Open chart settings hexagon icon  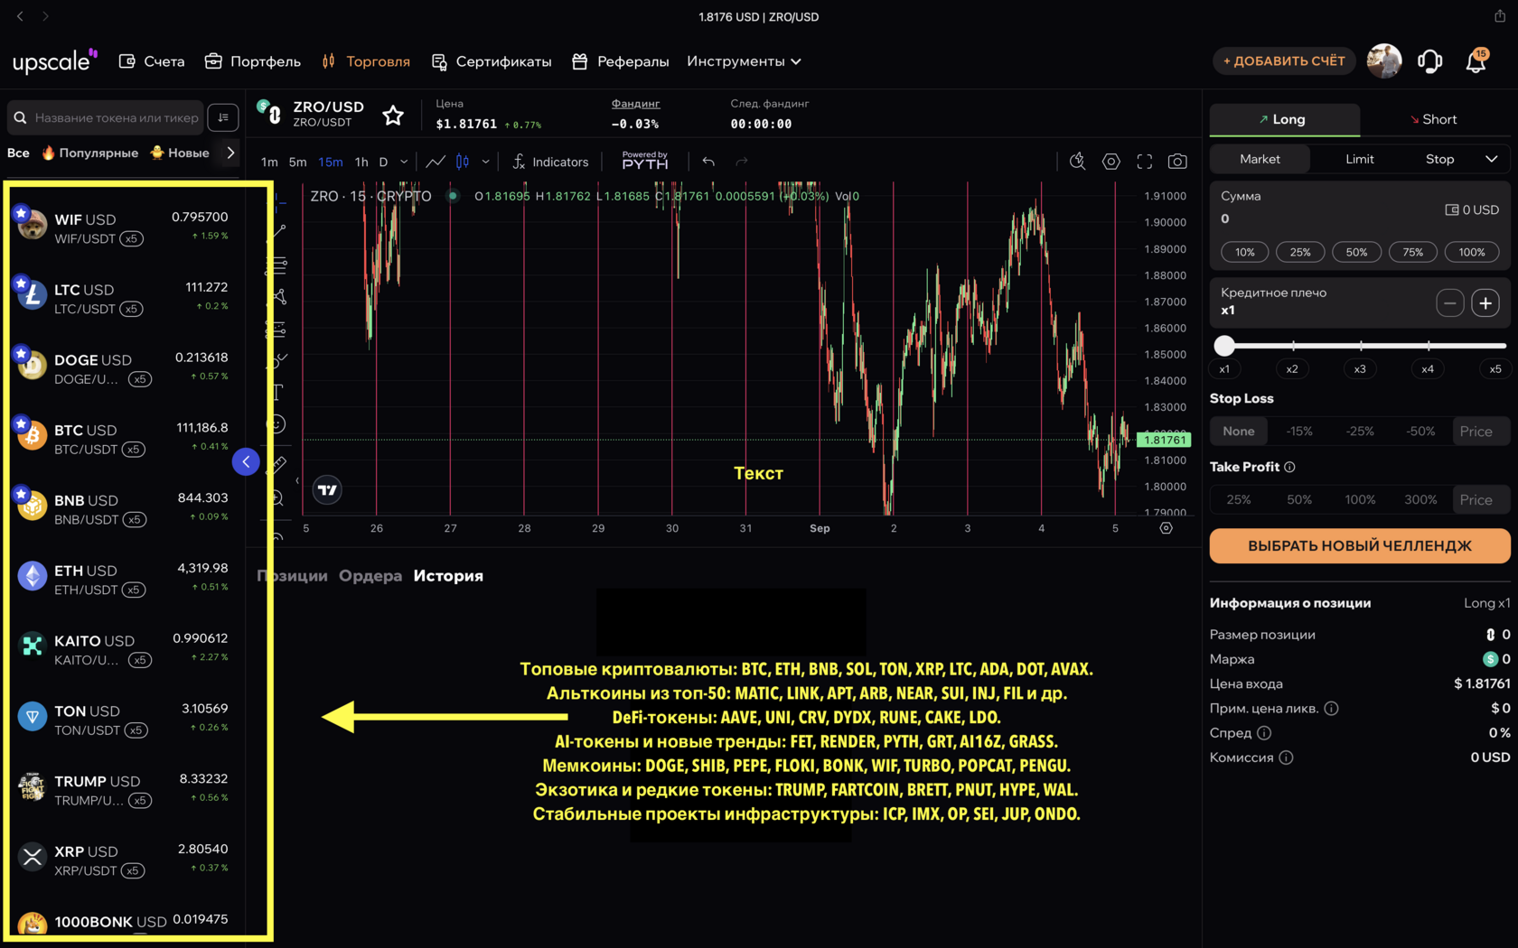(1111, 162)
